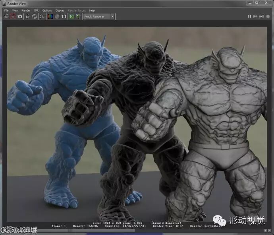Stop IPR with the round button
This screenshot has height=235, width=274.
268,16
